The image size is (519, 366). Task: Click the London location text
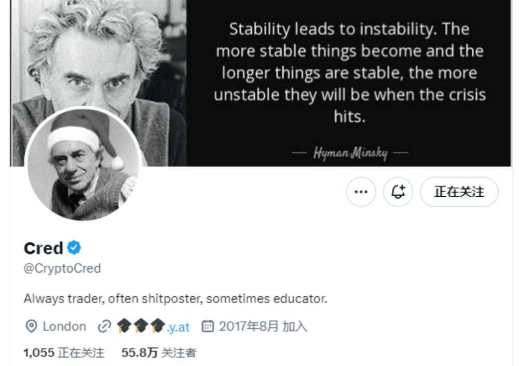(x=64, y=327)
